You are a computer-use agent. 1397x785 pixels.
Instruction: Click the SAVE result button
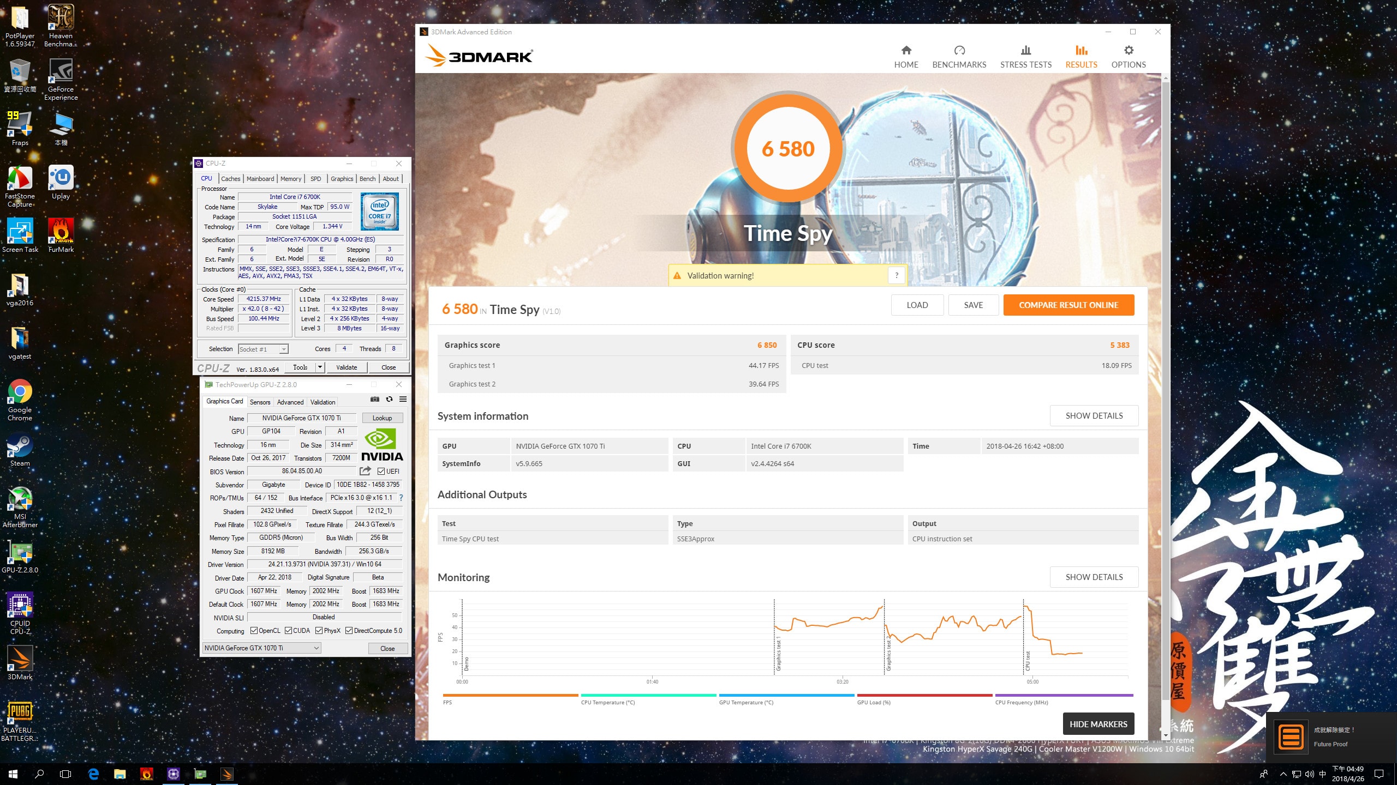pyautogui.click(x=973, y=305)
